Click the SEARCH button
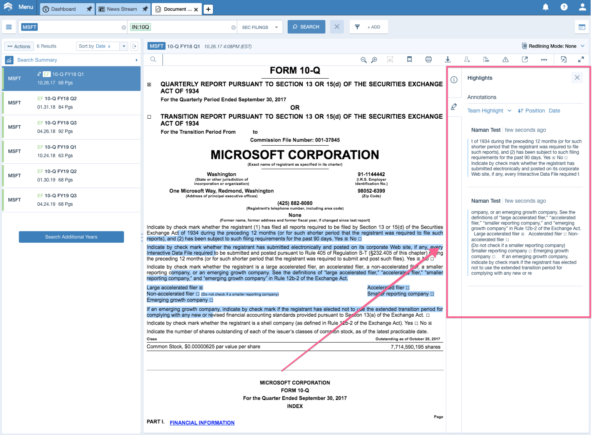 (307, 27)
